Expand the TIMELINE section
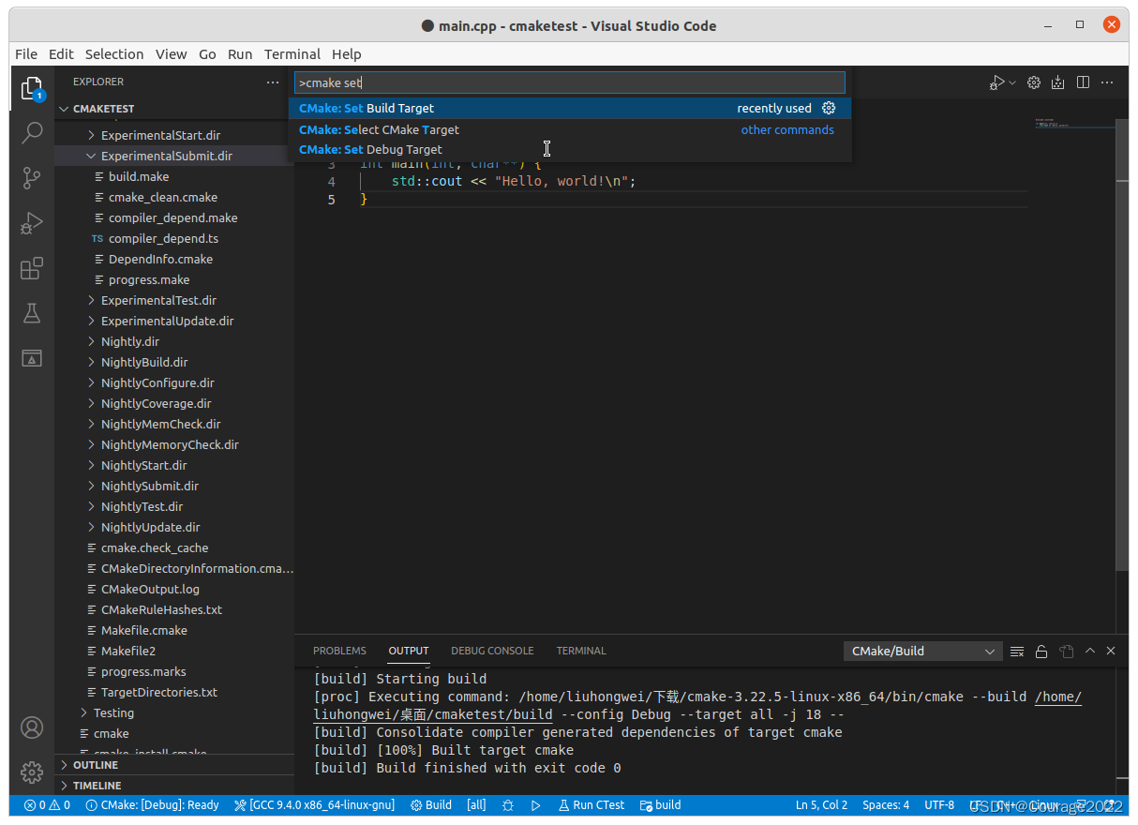Viewport: 1138px width, 825px height. [174, 786]
